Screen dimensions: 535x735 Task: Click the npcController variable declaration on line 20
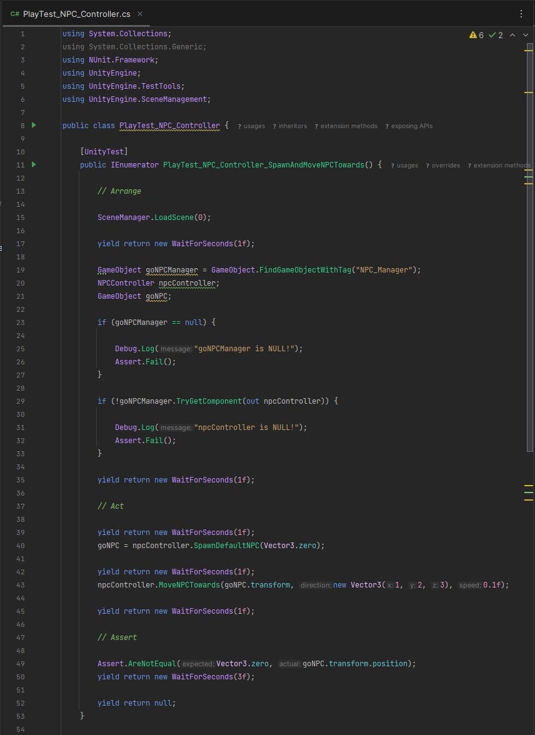187,283
